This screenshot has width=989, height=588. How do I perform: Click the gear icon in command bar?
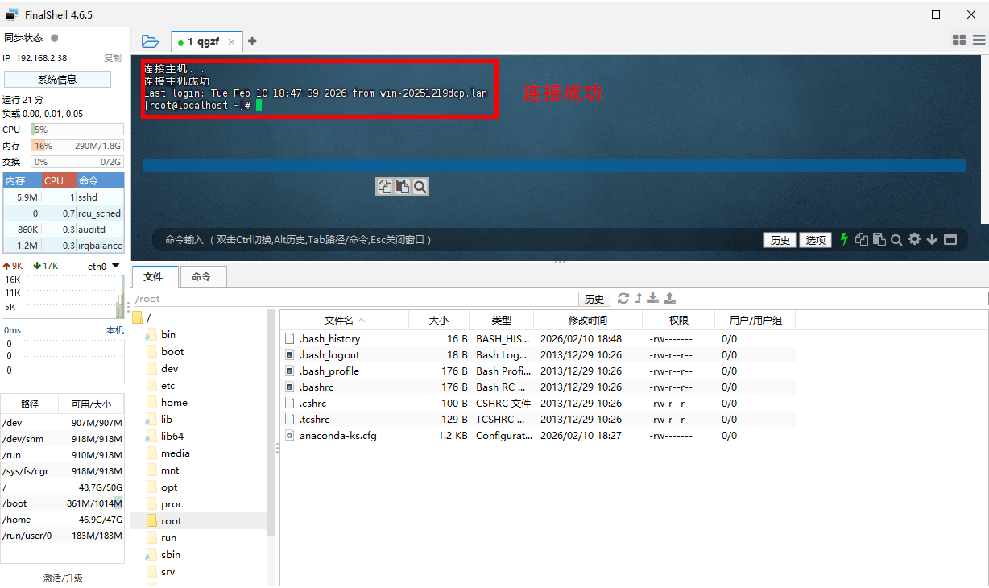tap(914, 239)
